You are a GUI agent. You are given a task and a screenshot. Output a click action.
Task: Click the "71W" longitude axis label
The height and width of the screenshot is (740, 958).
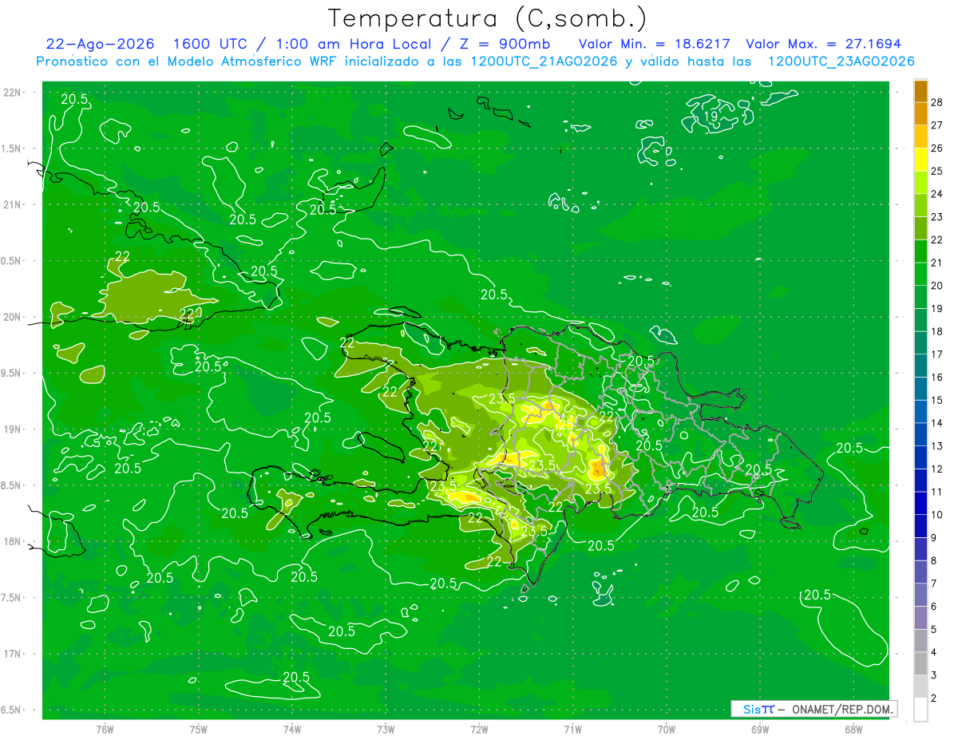(572, 729)
